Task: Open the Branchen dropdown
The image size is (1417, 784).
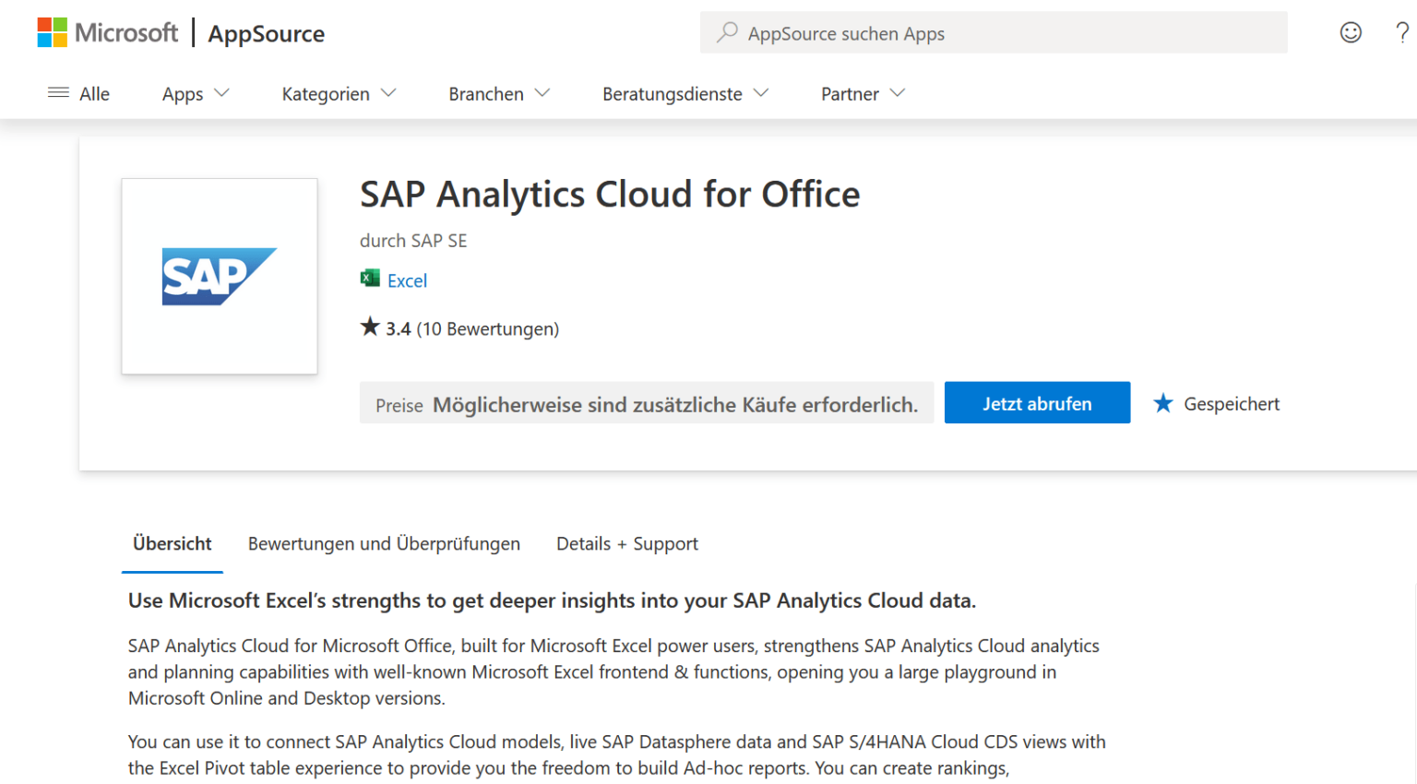Action: (497, 93)
